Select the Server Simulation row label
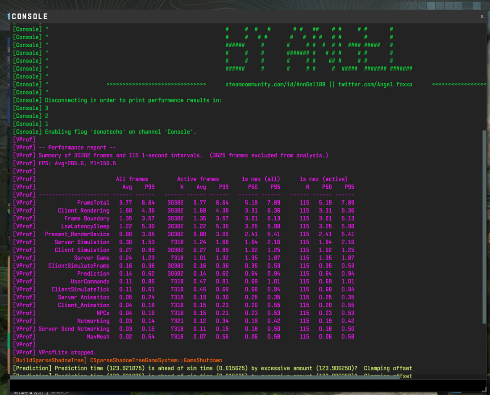 [x=82, y=242]
